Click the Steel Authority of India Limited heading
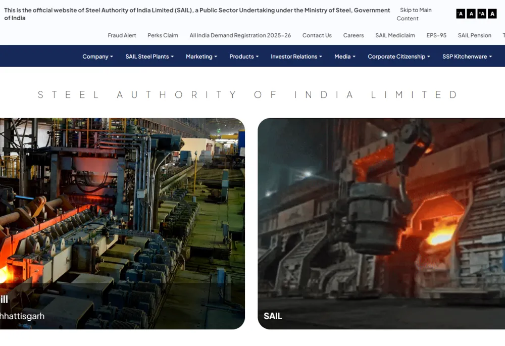 (x=247, y=95)
